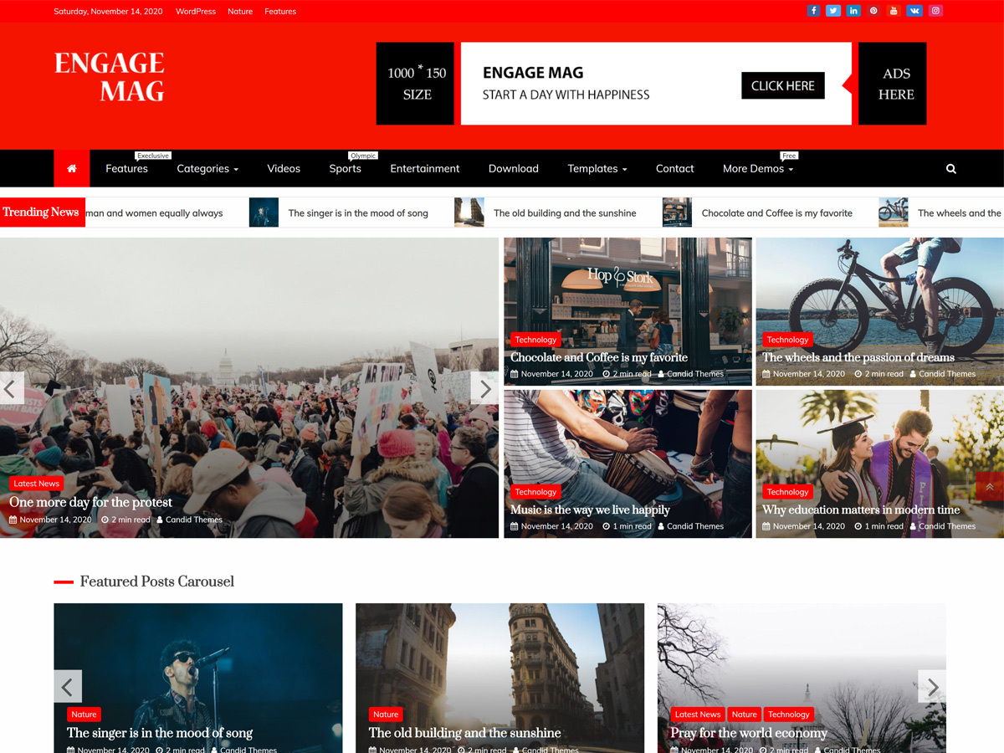Click the VK social icon
This screenshot has height=753, width=1004.
click(914, 10)
